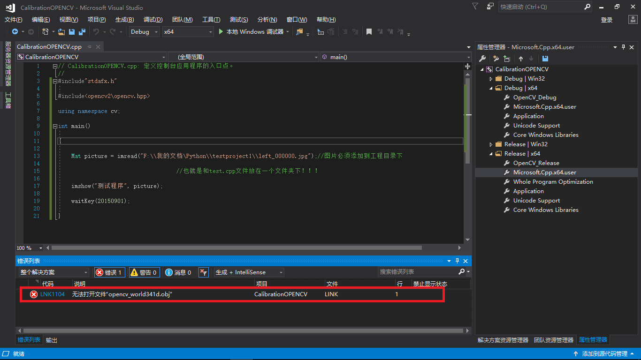Click the error list search field

tap(418, 272)
